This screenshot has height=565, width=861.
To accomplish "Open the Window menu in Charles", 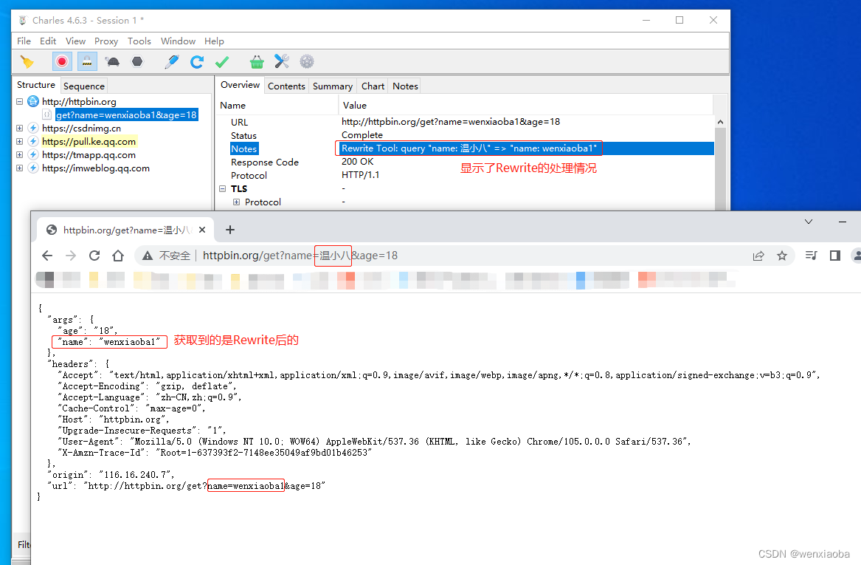I will point(178,41).
